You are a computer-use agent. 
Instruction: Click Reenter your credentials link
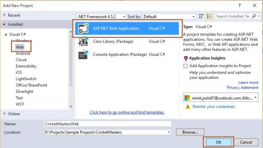(214, 107)
